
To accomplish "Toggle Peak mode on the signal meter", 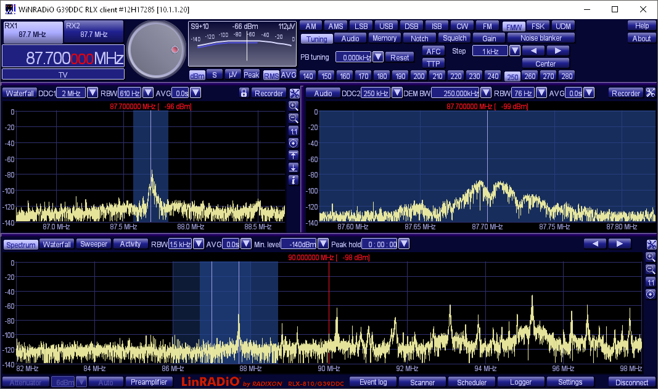I will click(250, 74).
